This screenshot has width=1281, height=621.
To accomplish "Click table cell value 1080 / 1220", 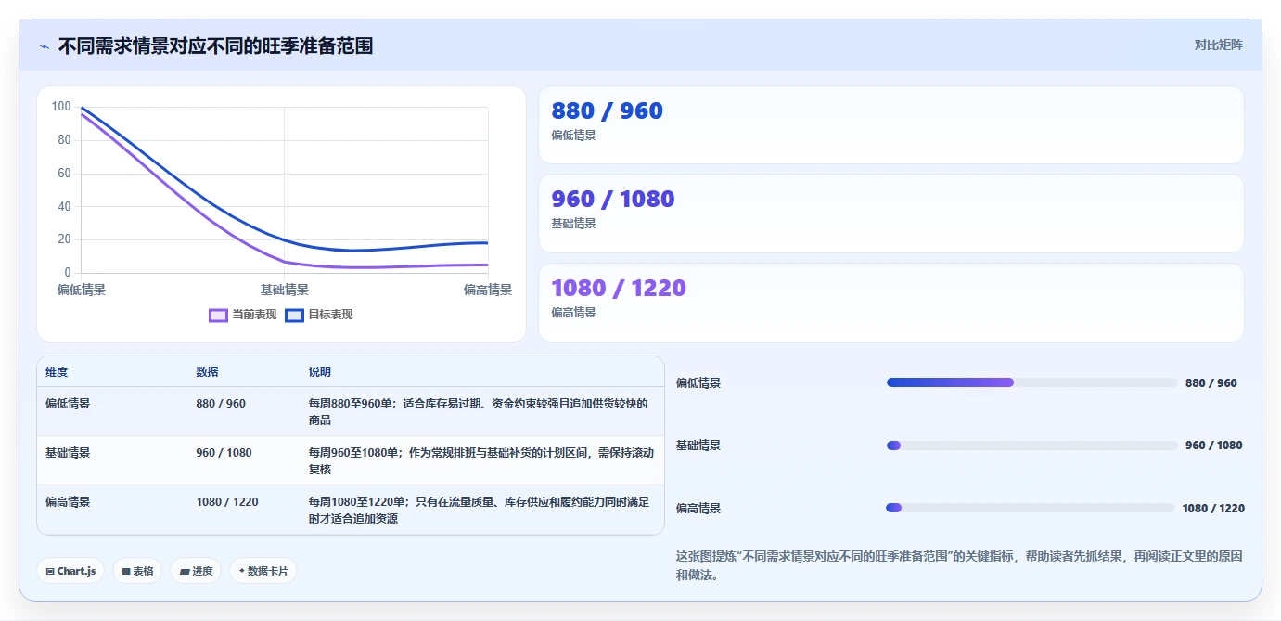I will [227, 502].
